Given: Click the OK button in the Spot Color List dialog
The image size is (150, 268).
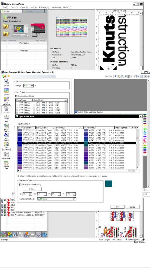Looking at the screenshot, I should (117, 207).
